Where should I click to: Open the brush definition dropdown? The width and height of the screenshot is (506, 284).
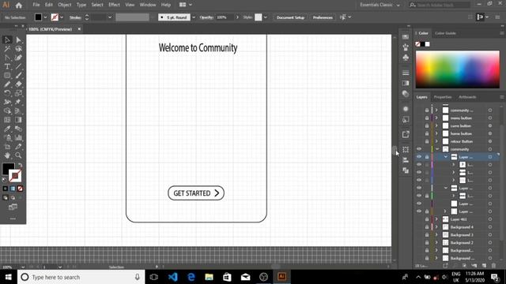tap(194, 17)
